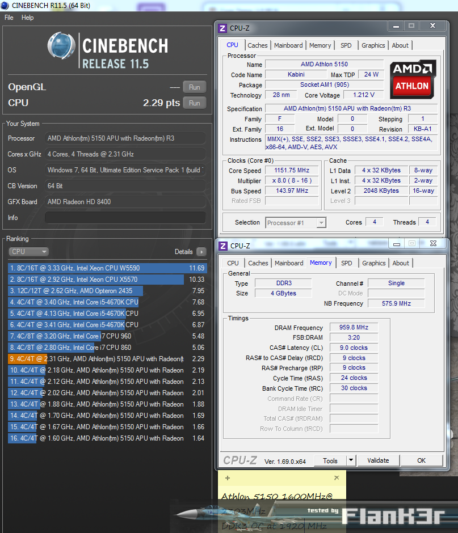This screenshot has width=458, height=533.
Task: Open Graphics tab in lower CPU-Z window
Action: [x=373, y=263]
